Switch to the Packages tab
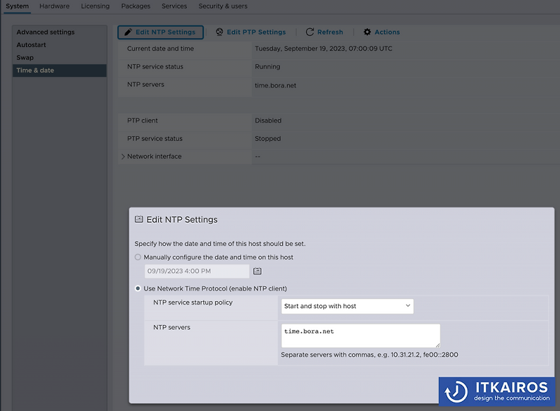 click(x=135, y=6)
